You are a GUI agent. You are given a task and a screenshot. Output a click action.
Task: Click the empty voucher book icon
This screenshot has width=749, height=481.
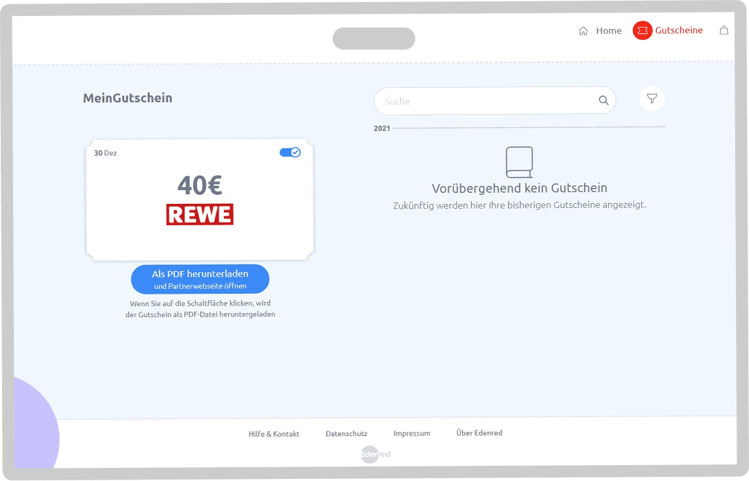coord(519,161)
